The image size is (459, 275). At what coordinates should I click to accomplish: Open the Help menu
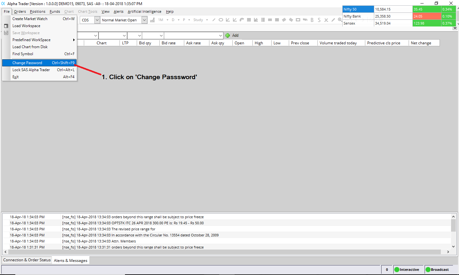point(170,11)
